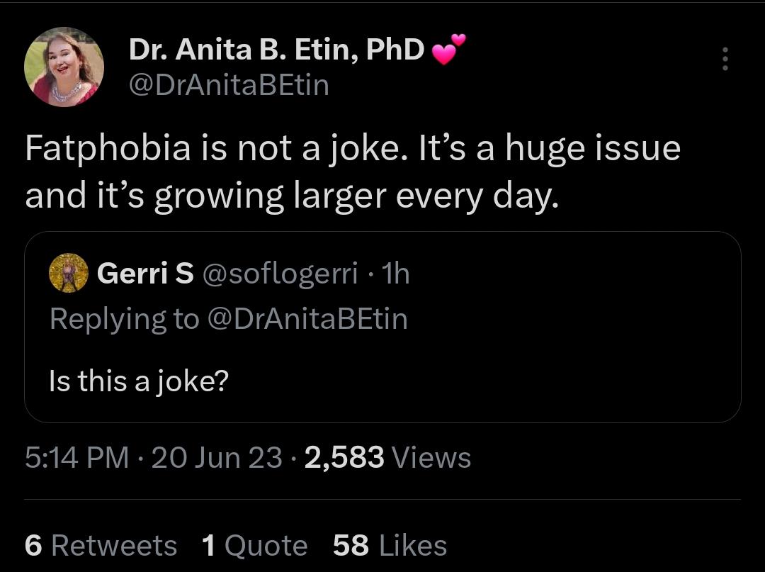Click the 20 Jun 23 date

coord(217,457)
